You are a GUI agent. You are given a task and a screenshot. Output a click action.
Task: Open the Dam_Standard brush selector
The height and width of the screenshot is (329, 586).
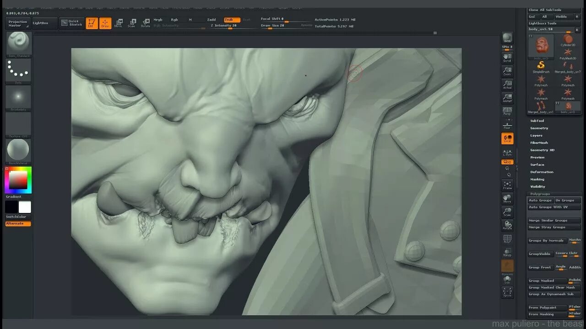click(18, 44)
